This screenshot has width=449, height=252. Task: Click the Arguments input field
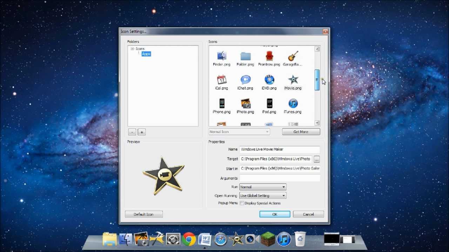point(280,178)
